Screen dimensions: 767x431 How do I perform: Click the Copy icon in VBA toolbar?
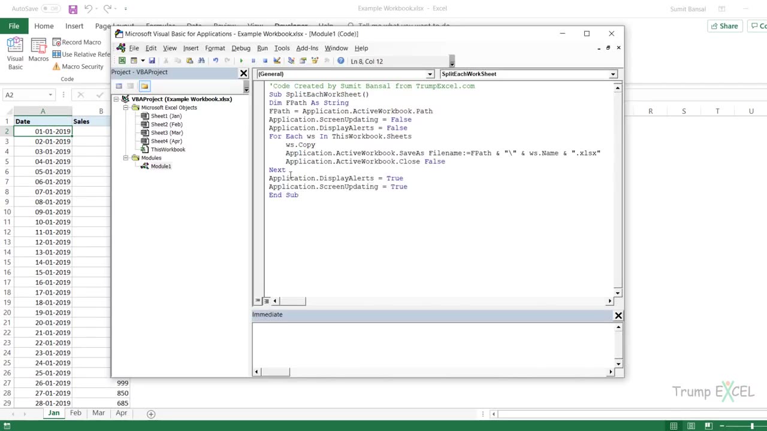(177, 60)
